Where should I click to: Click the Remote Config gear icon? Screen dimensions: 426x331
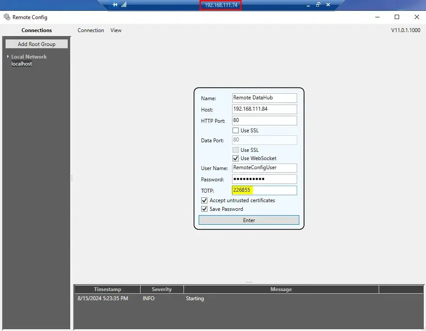pos(7,17)
